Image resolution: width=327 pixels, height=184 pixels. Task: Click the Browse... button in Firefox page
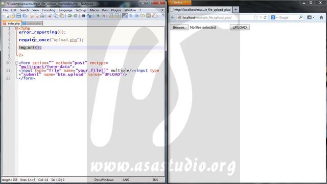[x=179, y=27]
